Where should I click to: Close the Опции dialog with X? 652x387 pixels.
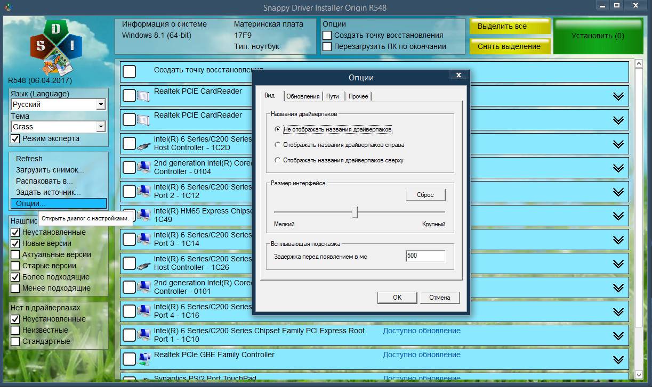pyautogui.click(x=458, y=75)
